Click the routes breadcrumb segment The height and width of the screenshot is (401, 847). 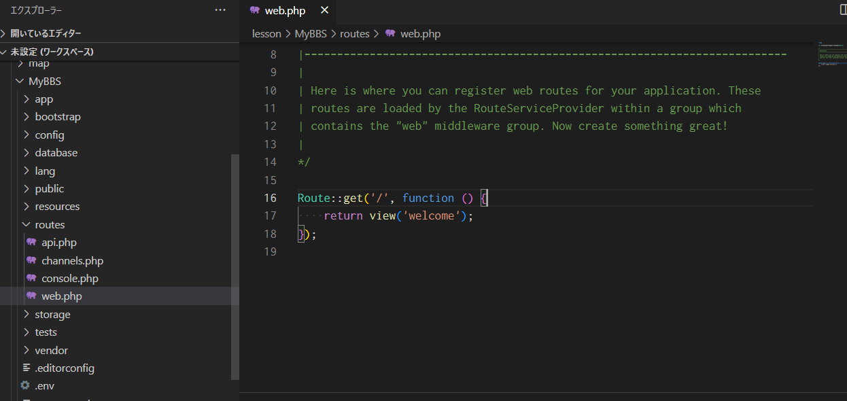click(354, 33)
